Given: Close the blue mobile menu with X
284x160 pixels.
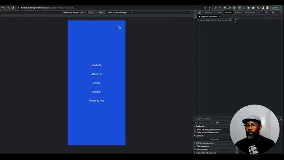Looking at the screenshot, I should point(120,28).
